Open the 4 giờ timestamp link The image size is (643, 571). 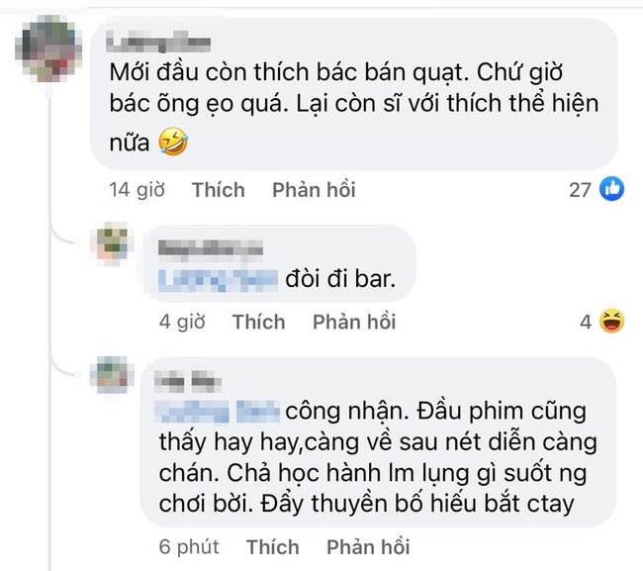[x=182, y=322]
